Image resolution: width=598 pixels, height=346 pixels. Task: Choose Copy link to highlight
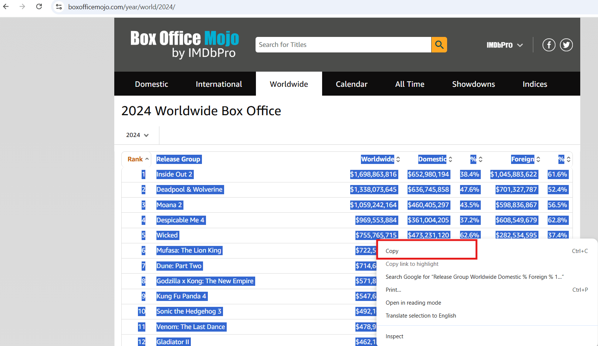(x=487, y=264)
